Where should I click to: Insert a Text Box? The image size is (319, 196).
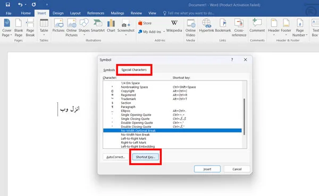coord(315,28)
